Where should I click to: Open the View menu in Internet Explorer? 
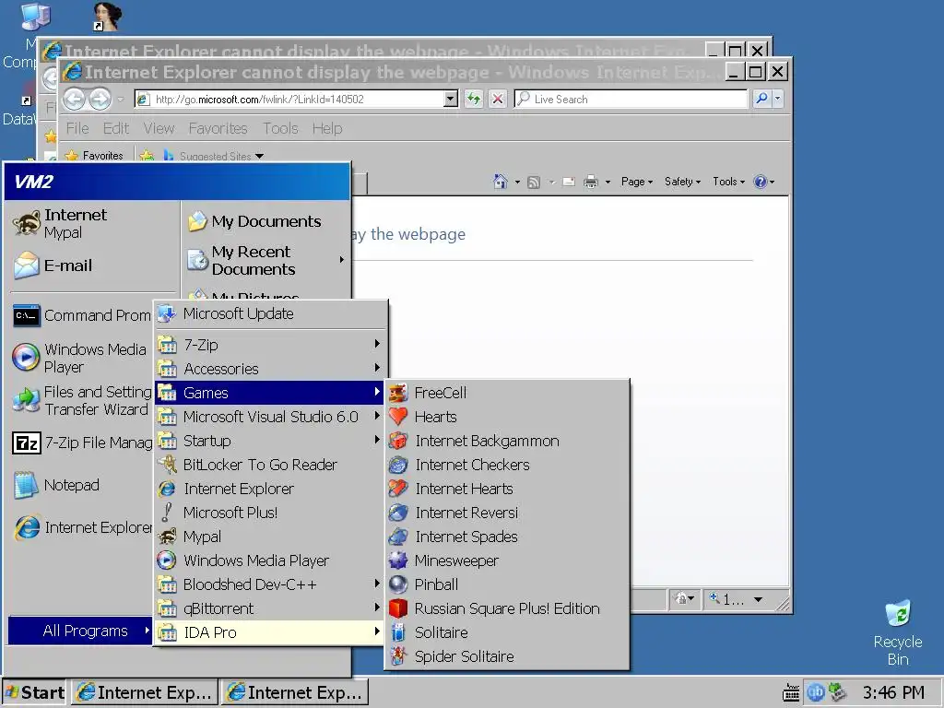tap(159, 128)
